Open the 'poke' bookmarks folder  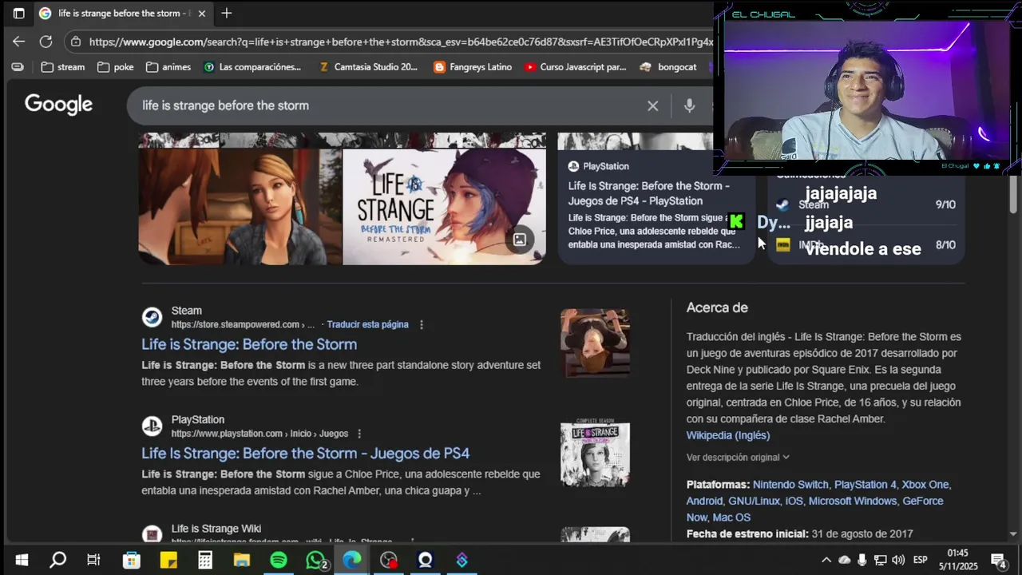tap(115, 67)
